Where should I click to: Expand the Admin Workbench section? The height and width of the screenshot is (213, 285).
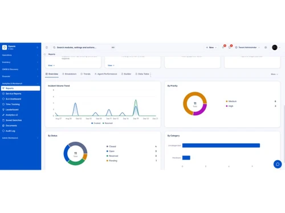click(x=21, y=138)
